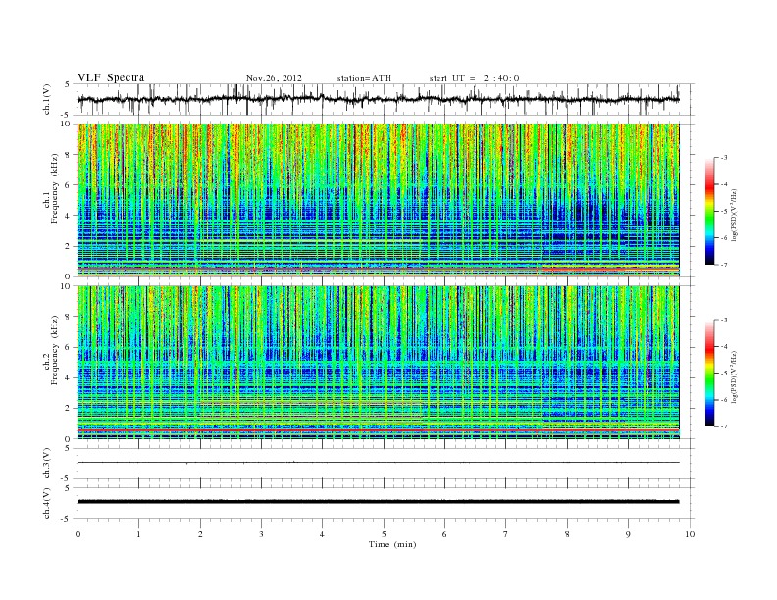Viewport: 777px width, 600px height.
Task: Click the ch.1 voltage waveform trace
Action: (x=378, y=99)
